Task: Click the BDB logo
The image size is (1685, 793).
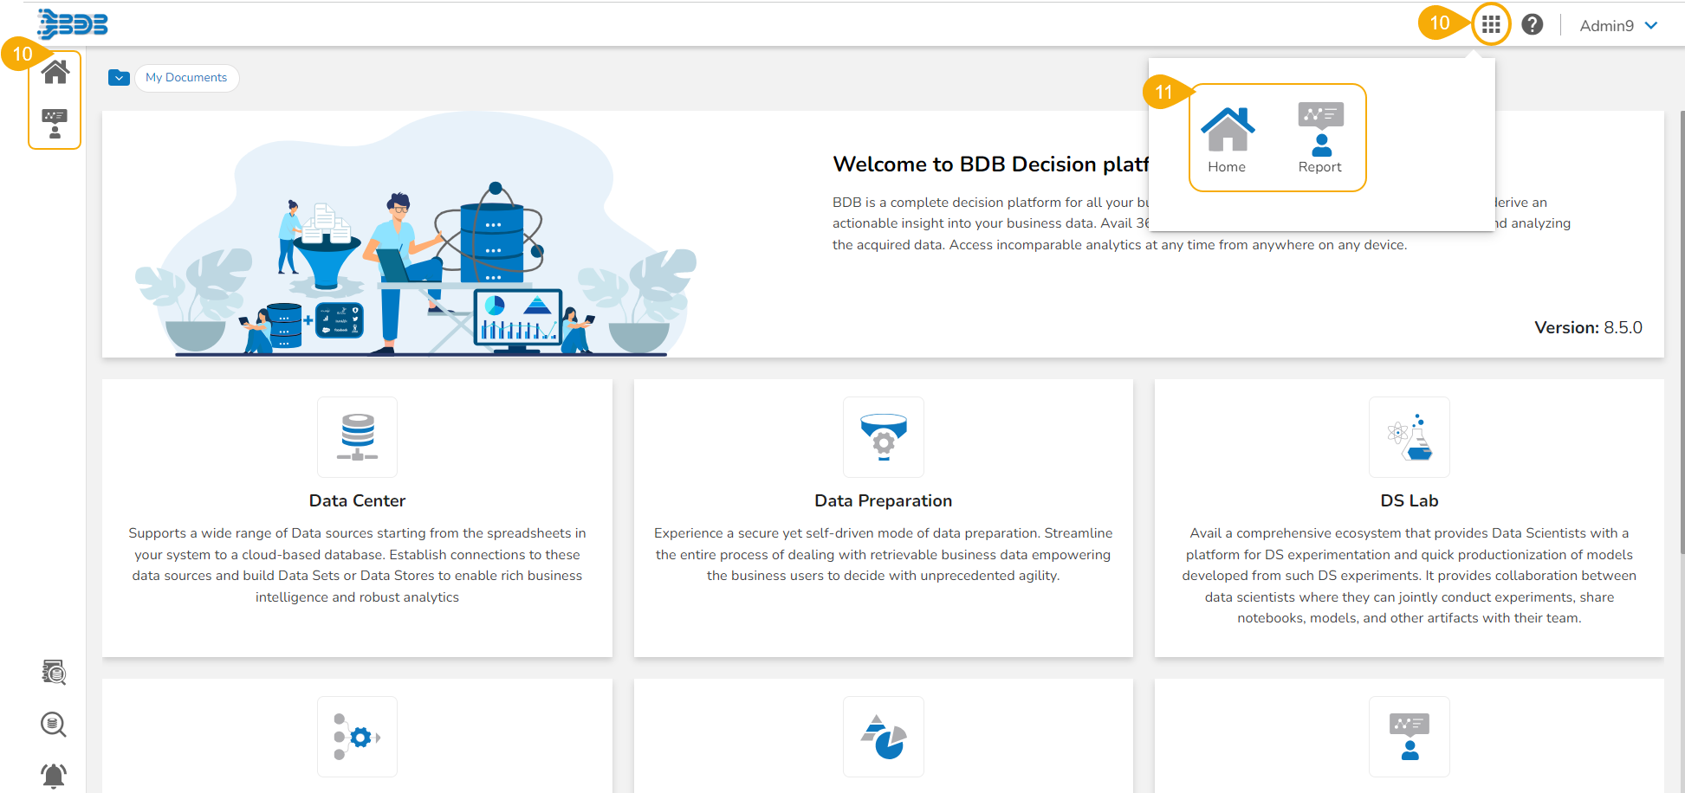Action: pos(73,24)
